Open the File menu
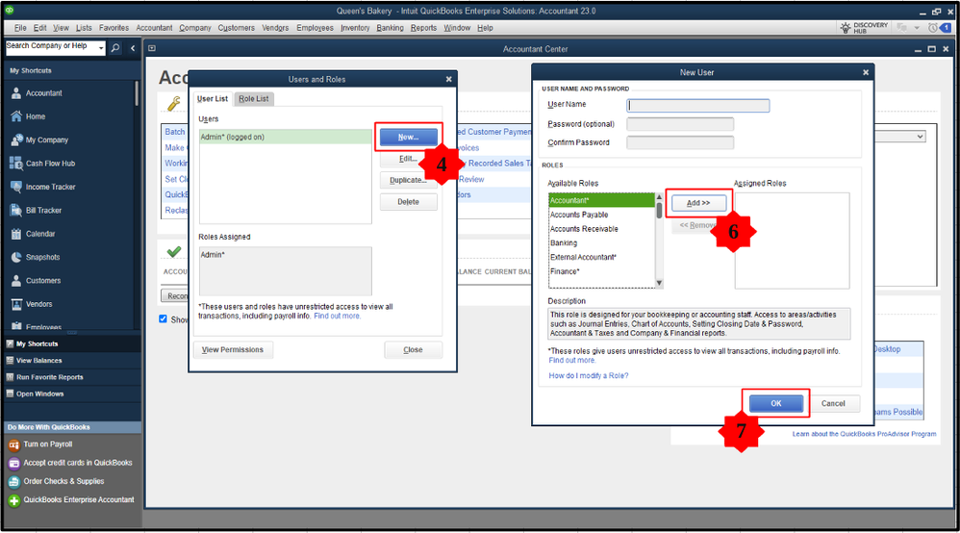 pos(20,28)
